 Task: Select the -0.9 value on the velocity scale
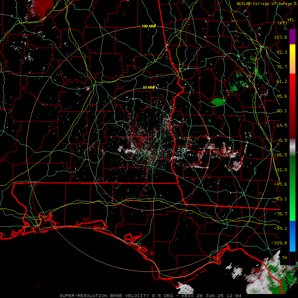point(282,140)
